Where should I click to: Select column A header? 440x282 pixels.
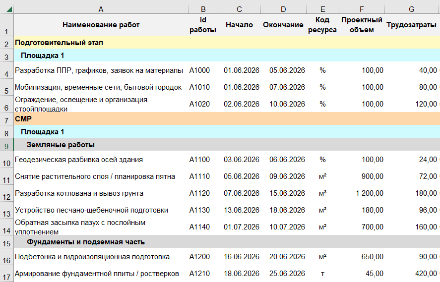click(101, 9)
